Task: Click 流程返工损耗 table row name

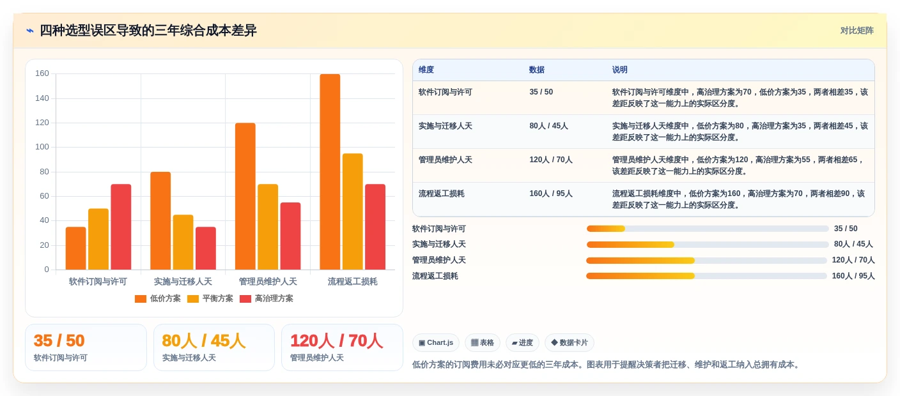Action: [x=442, y=194]
